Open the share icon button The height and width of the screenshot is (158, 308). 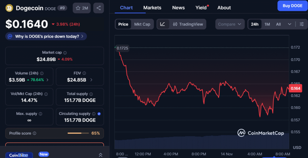point(99,8)
